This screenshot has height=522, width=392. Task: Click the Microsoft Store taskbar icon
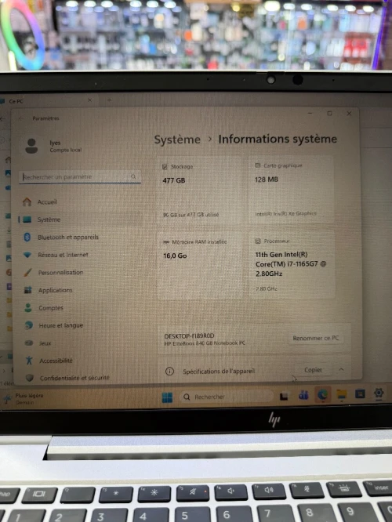[360, 393]
